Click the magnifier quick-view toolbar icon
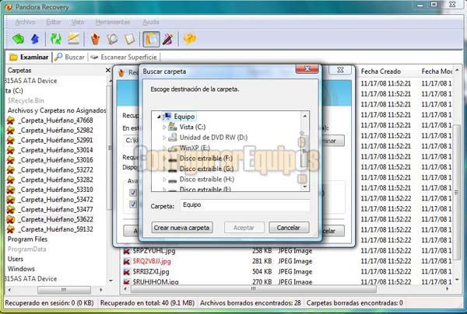 [112, 39]
